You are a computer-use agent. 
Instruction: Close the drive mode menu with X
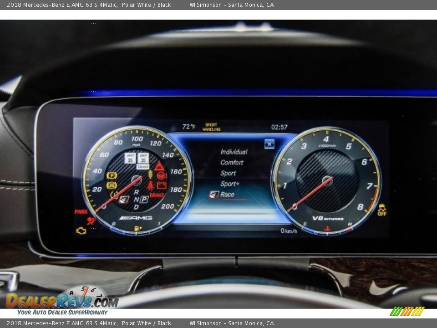269,144
